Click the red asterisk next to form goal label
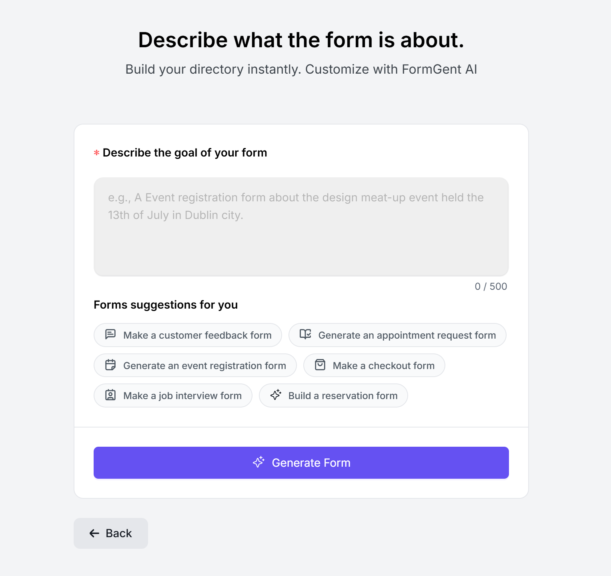This screenshot has height=576, width=611. pos(96,153)
